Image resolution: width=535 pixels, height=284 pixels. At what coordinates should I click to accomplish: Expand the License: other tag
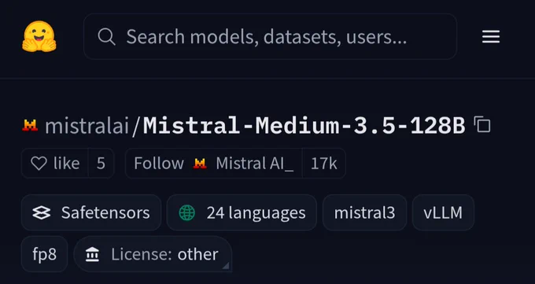(x=153, y=254)
